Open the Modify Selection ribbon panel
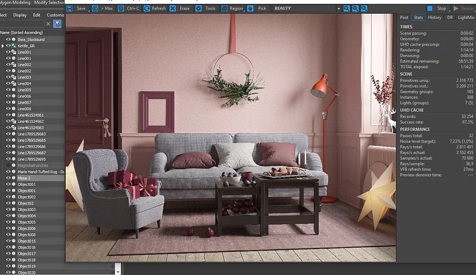 (x=49, y=2)
